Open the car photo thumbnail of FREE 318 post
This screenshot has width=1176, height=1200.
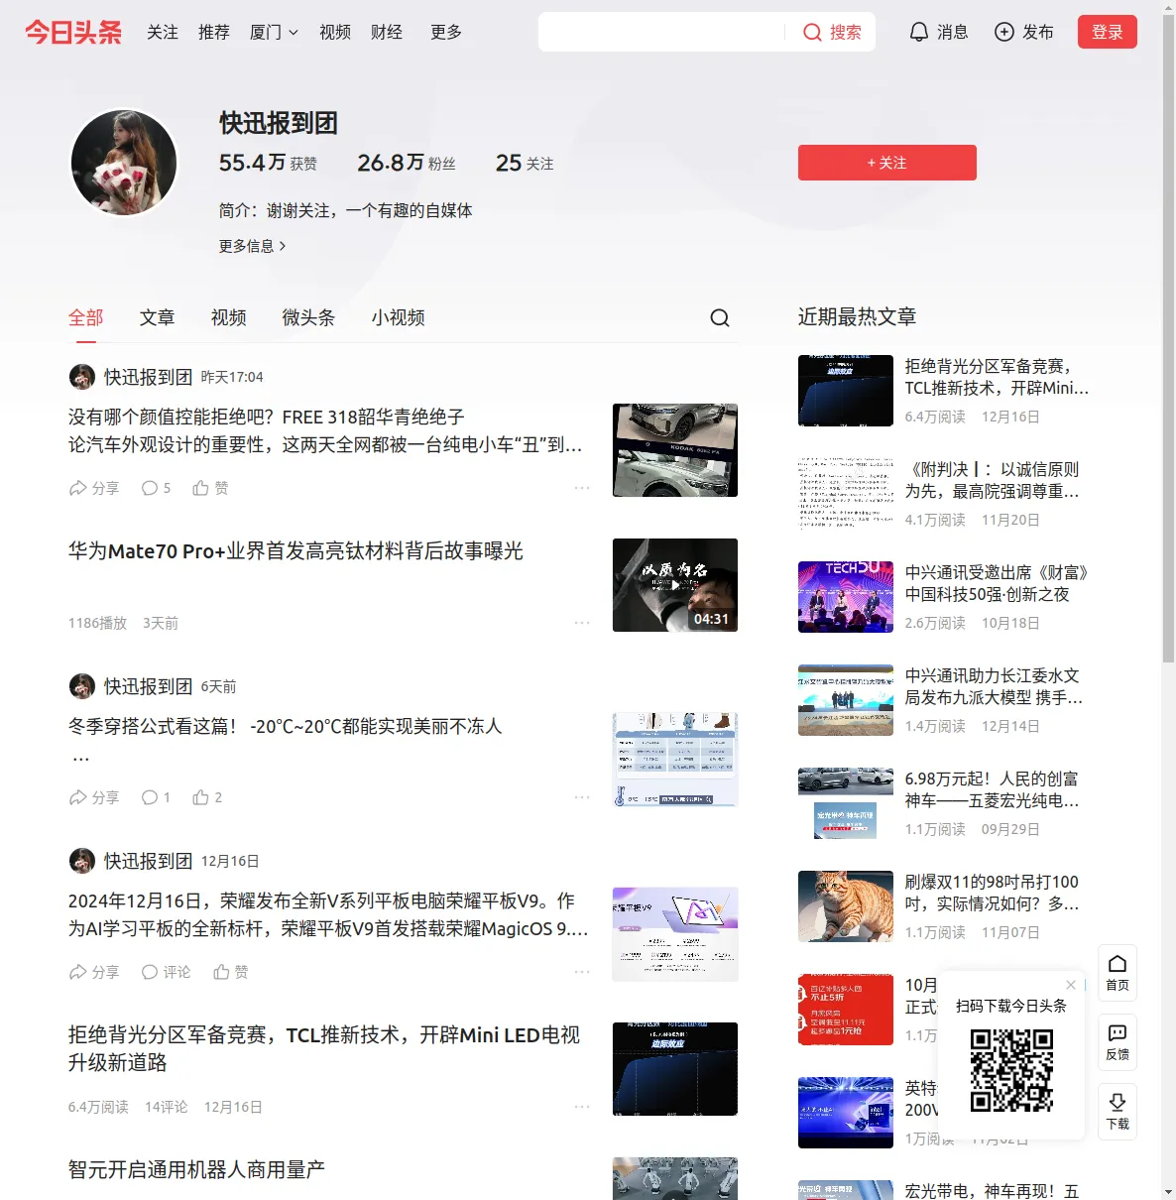coord(675,450)
